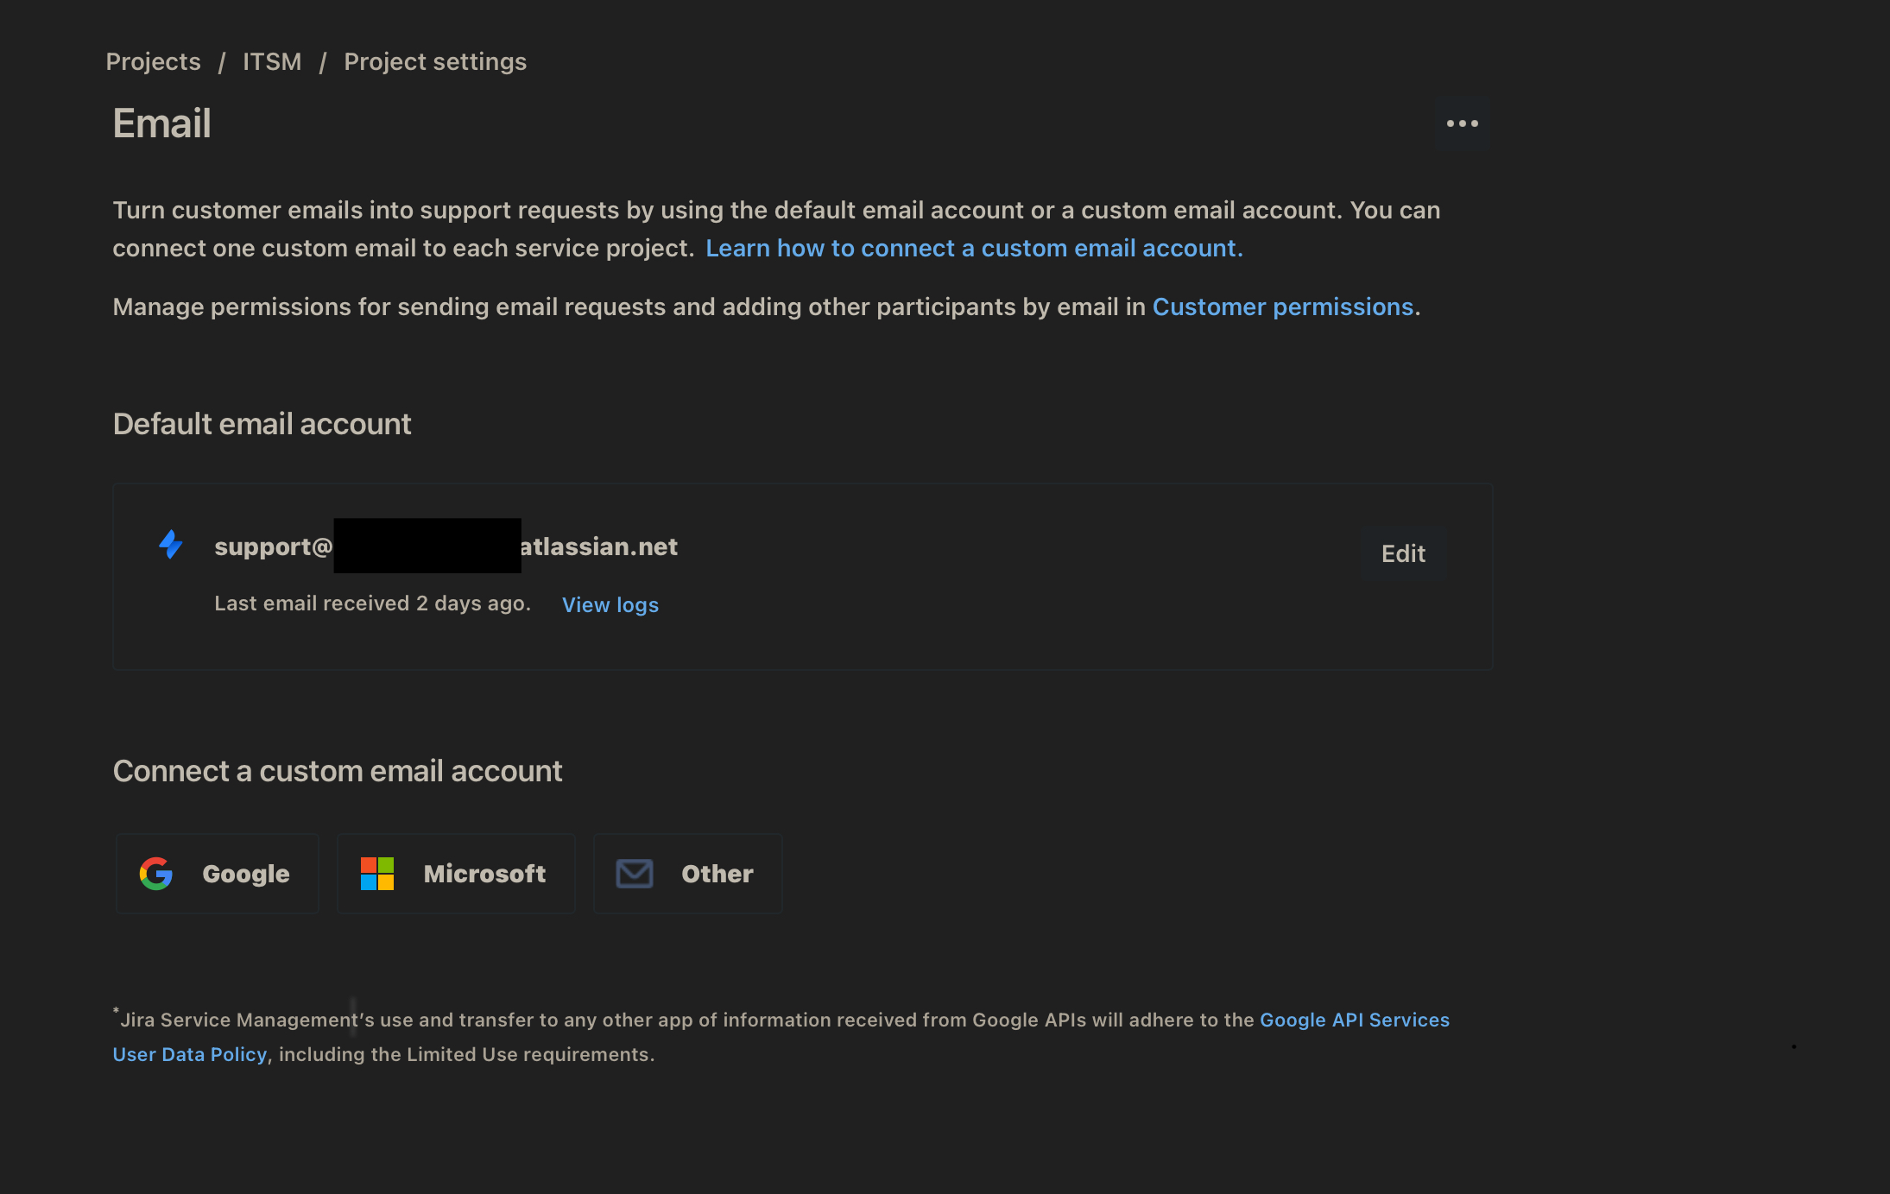Open 'Learn how to connect a custom email account'

[973, 248]
